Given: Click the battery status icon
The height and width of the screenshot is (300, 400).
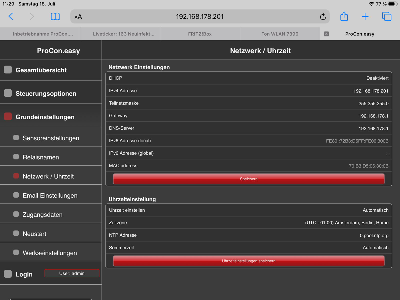Looking at the screenshot, I should 393,4.
